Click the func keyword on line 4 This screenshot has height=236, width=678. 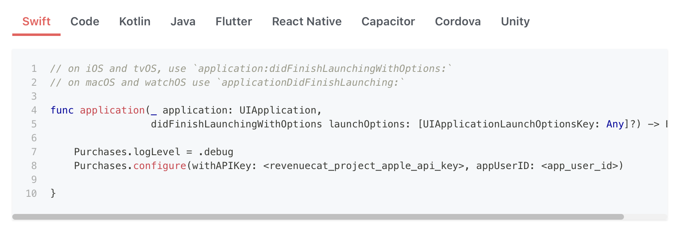(x=62, y=110)
